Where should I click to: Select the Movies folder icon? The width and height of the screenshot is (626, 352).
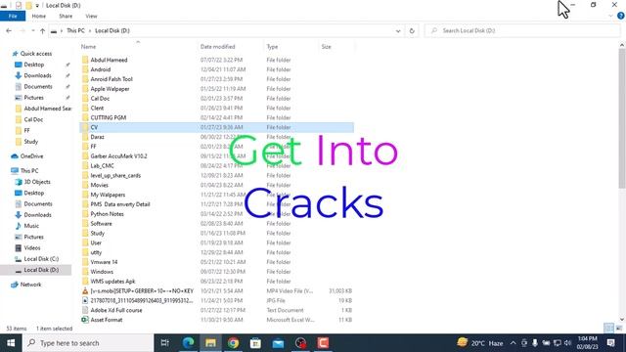(x=85, y=185)
